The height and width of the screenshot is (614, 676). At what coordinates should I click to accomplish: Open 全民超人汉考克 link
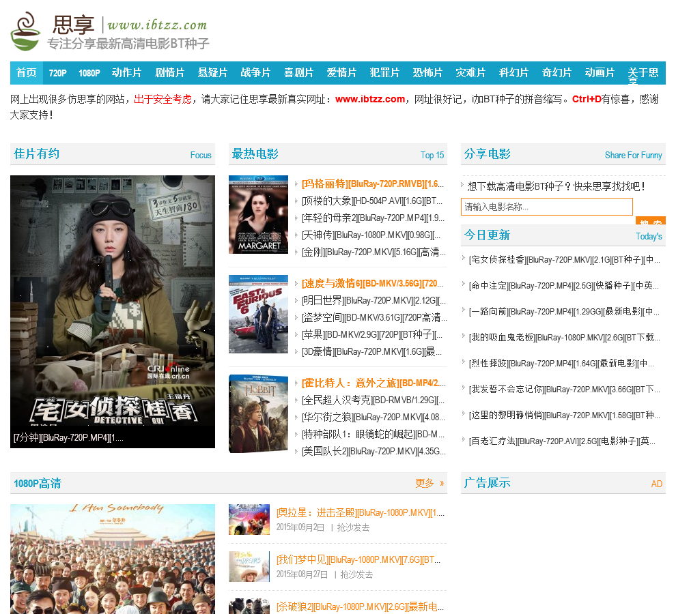click(x=373, y=400)
